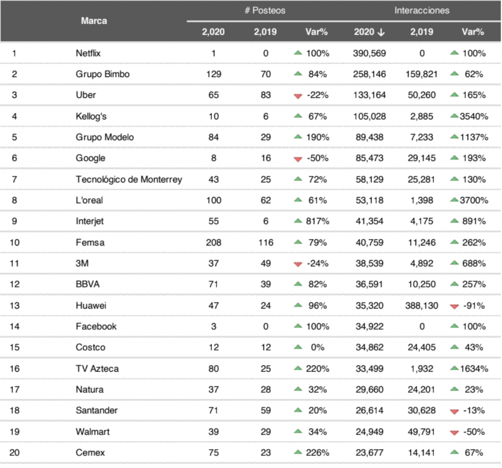Image resolution: width=502 pixels, height=468 pixels.
Task: Sort by Posteos 2,019 column header
Action: (x=265, y=32)
